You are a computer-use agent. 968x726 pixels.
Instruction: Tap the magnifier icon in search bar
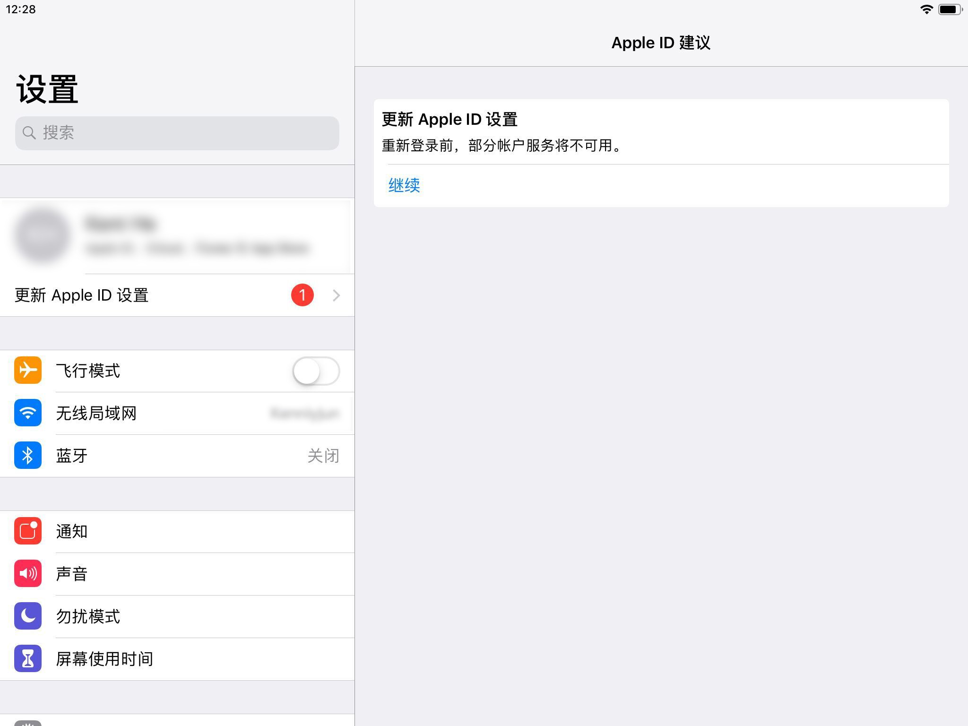29,133
